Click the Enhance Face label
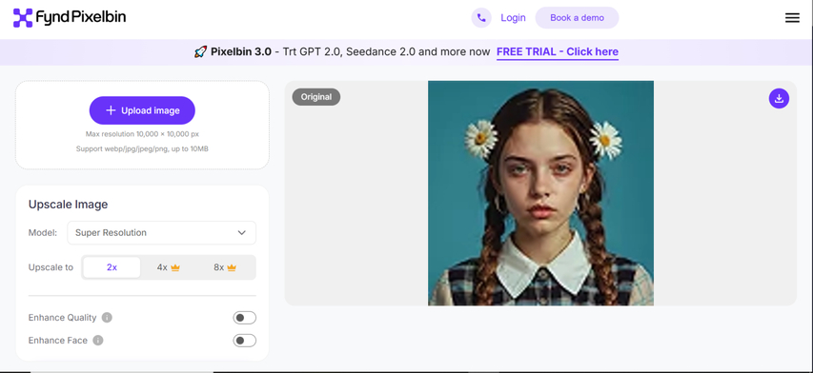This screenshot has height=373, width=813. click(57, 341)
